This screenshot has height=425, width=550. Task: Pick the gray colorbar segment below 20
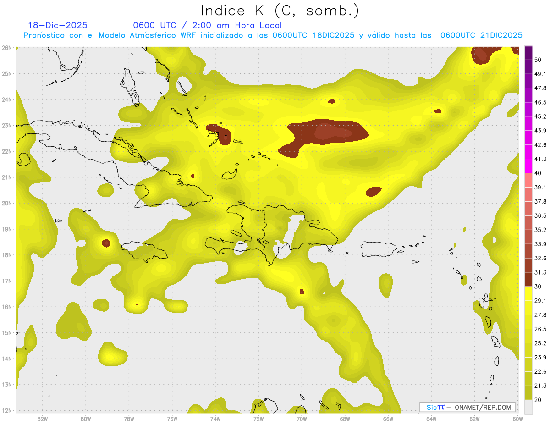[x=528, y=406]
